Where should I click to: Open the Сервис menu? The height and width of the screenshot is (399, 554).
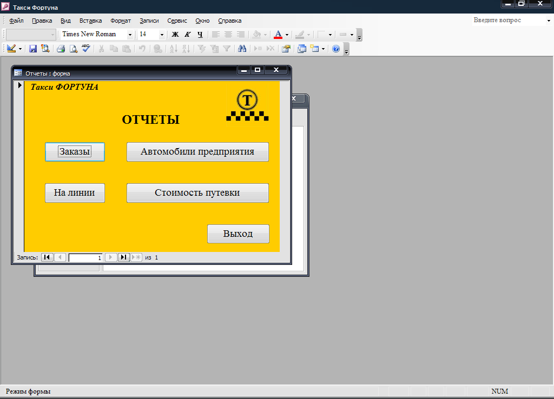(x=177, y=21)
